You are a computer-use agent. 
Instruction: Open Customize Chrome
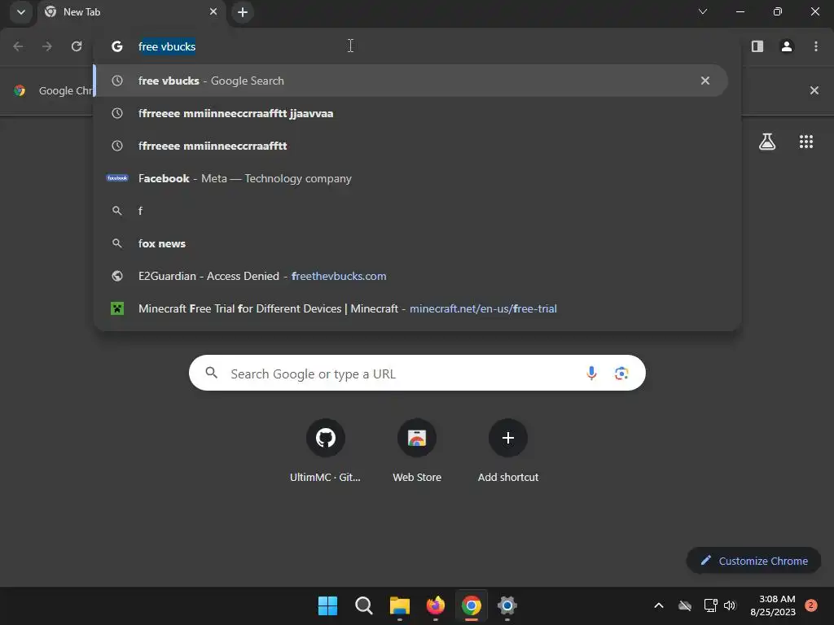point(753,561)
